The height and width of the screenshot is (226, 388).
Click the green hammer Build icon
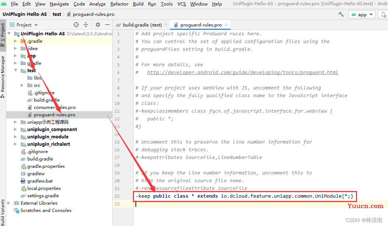(x=341, y=14)
